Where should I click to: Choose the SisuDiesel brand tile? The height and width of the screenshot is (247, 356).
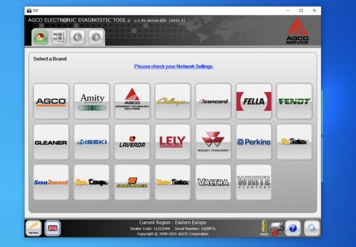click(51, 182)
